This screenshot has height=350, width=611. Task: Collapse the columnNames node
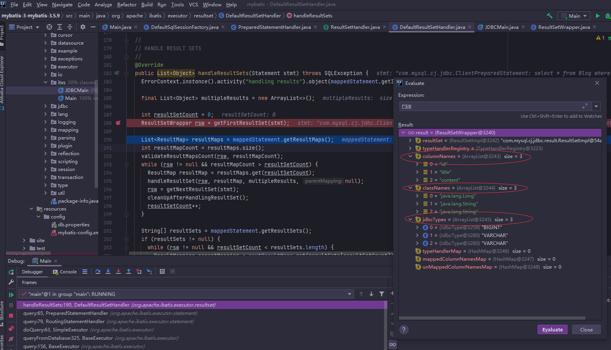(x=410, y=156)
